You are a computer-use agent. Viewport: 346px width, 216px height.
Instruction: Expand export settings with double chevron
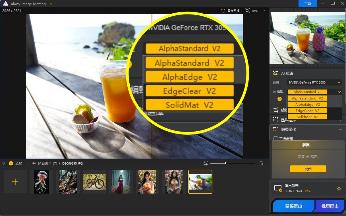click(x=339, y=188)
